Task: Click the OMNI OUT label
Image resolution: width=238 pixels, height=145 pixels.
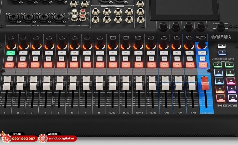Action: [x=113, y=6]
